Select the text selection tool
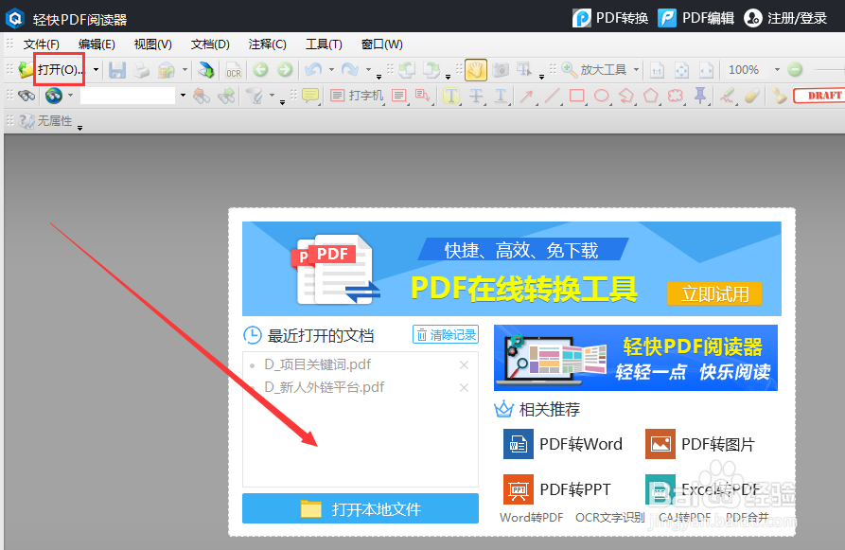 (x=524, y=69)
